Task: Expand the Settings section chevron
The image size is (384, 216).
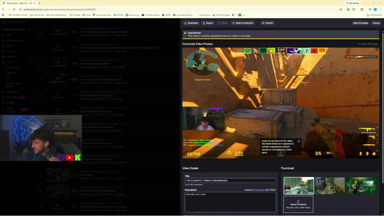Action: coord(29,103)
